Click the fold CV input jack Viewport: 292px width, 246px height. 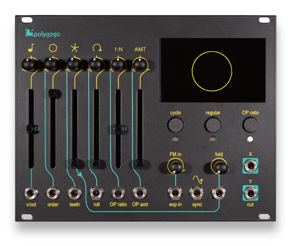[x=219, y=193]
